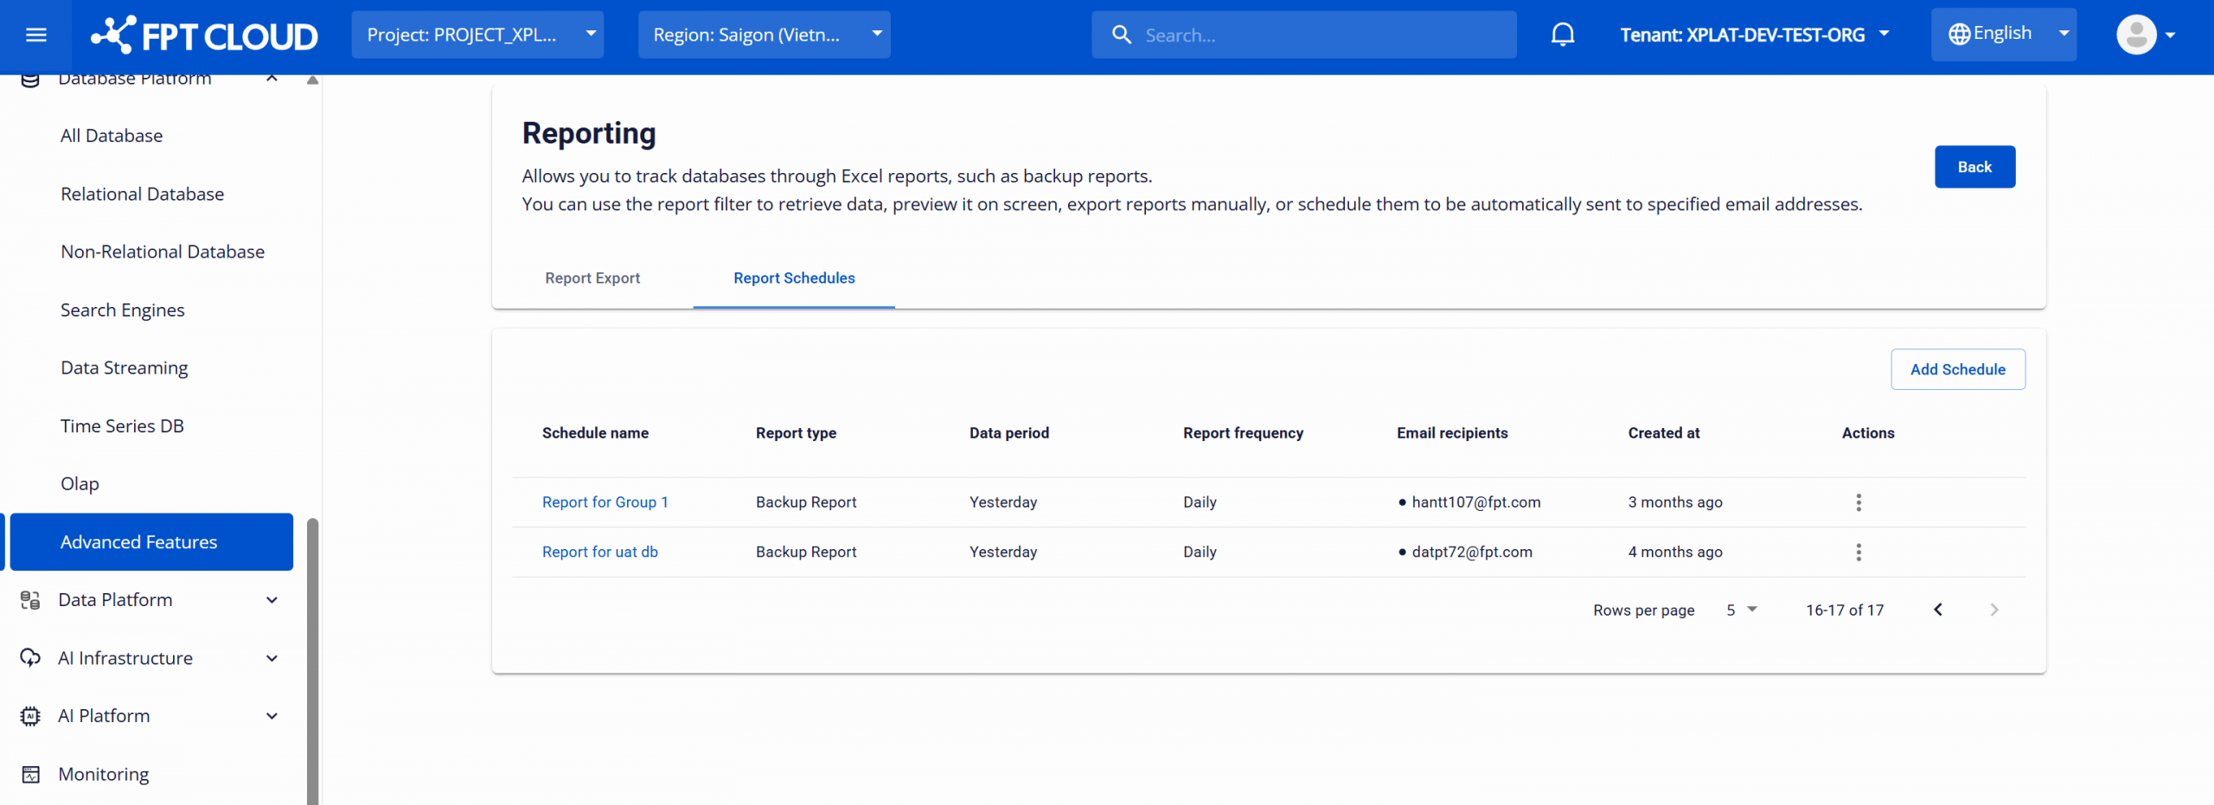This screenshot has height=805, width=2214.
Task: Switch to the Report Export tab
Action: point(592,278)
